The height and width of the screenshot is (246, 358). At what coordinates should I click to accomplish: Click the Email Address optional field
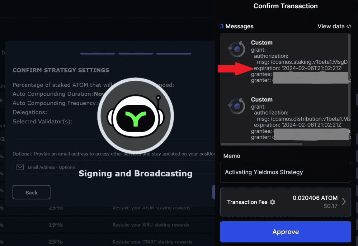point(114,167)
